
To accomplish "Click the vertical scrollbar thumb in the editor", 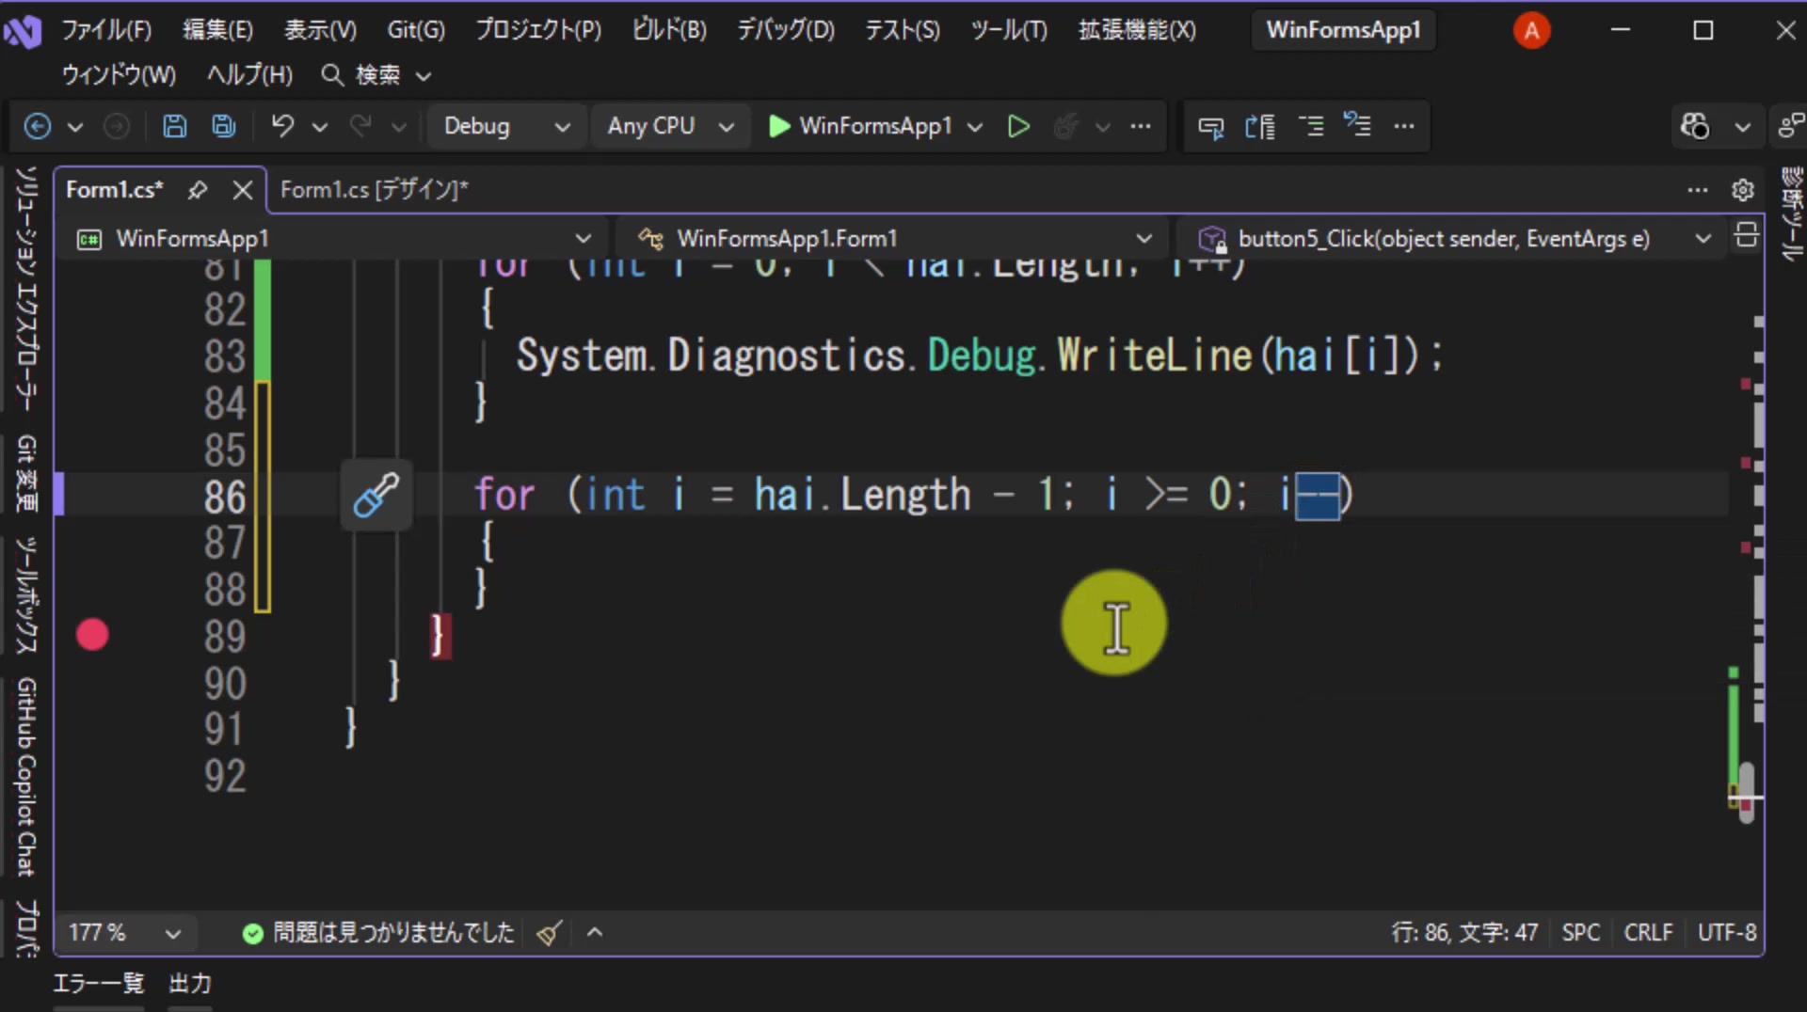I will point(1747,792).
